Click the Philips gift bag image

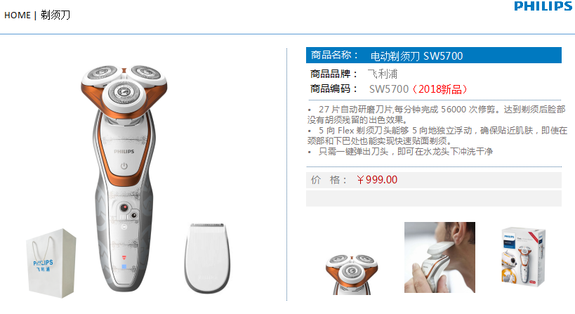tap(51, 263)
